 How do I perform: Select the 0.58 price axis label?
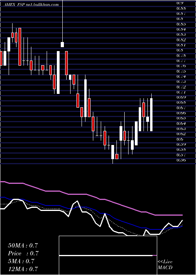[181, 150]
